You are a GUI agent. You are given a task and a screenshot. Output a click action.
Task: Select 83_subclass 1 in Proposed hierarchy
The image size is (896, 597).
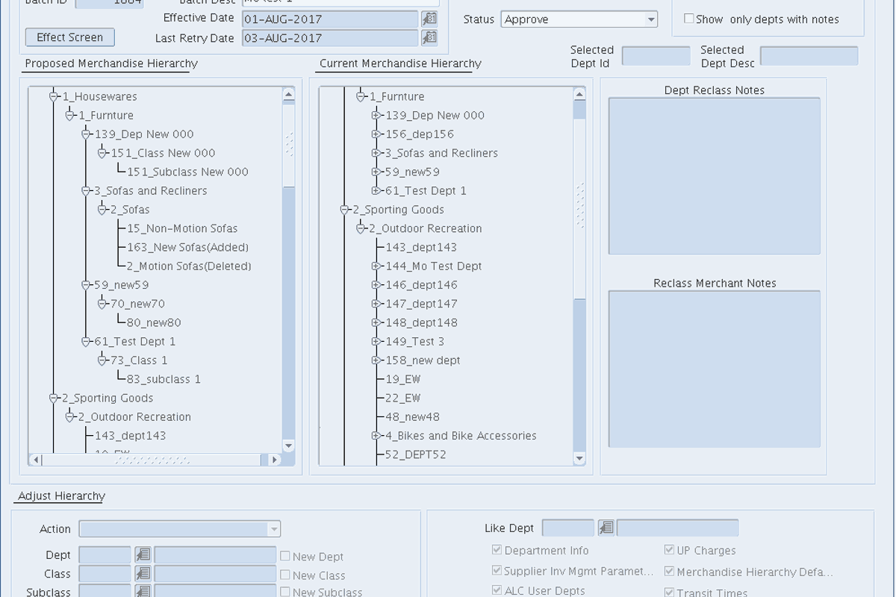point(164,379)
